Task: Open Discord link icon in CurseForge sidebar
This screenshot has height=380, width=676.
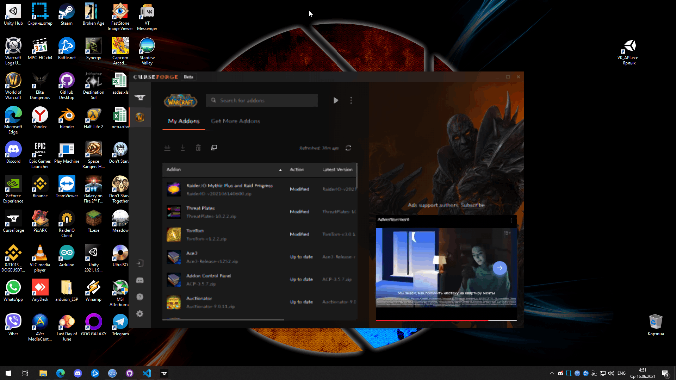Action: [140, 280]
